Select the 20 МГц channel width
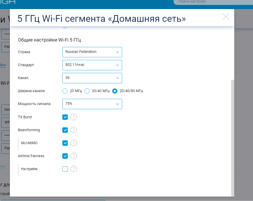 [x=65, y=91]
